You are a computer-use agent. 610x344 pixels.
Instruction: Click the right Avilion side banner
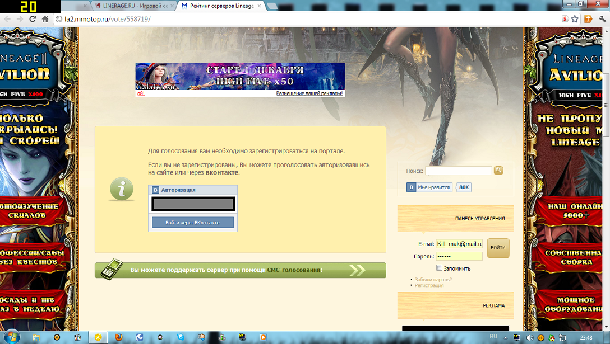coord(563,178)
